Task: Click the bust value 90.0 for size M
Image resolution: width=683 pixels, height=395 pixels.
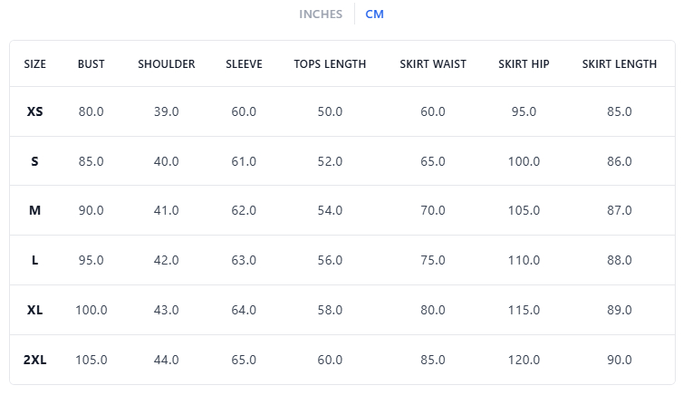Action: coord(91,210)
